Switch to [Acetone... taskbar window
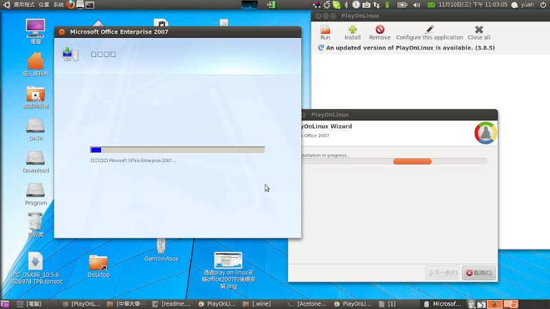 (x=307, y=304)
